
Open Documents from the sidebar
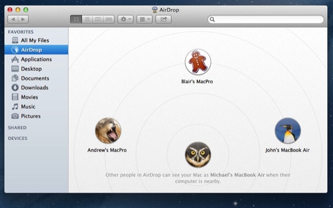(36, 79)
